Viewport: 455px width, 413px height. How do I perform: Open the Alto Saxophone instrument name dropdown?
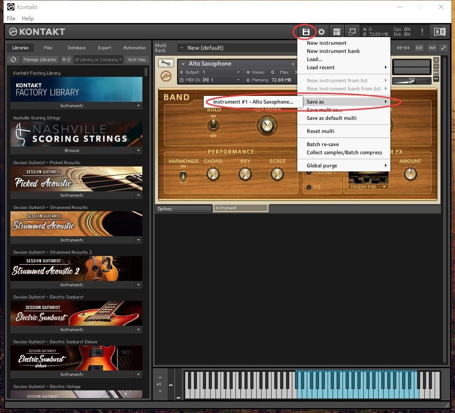[183, 64]
